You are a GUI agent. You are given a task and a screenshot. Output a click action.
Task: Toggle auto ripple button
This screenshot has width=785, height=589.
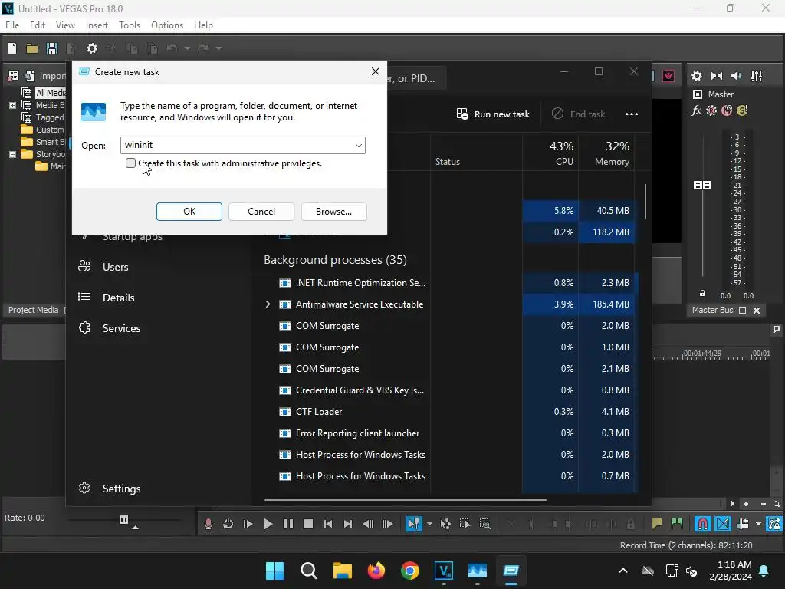(743, 524)
